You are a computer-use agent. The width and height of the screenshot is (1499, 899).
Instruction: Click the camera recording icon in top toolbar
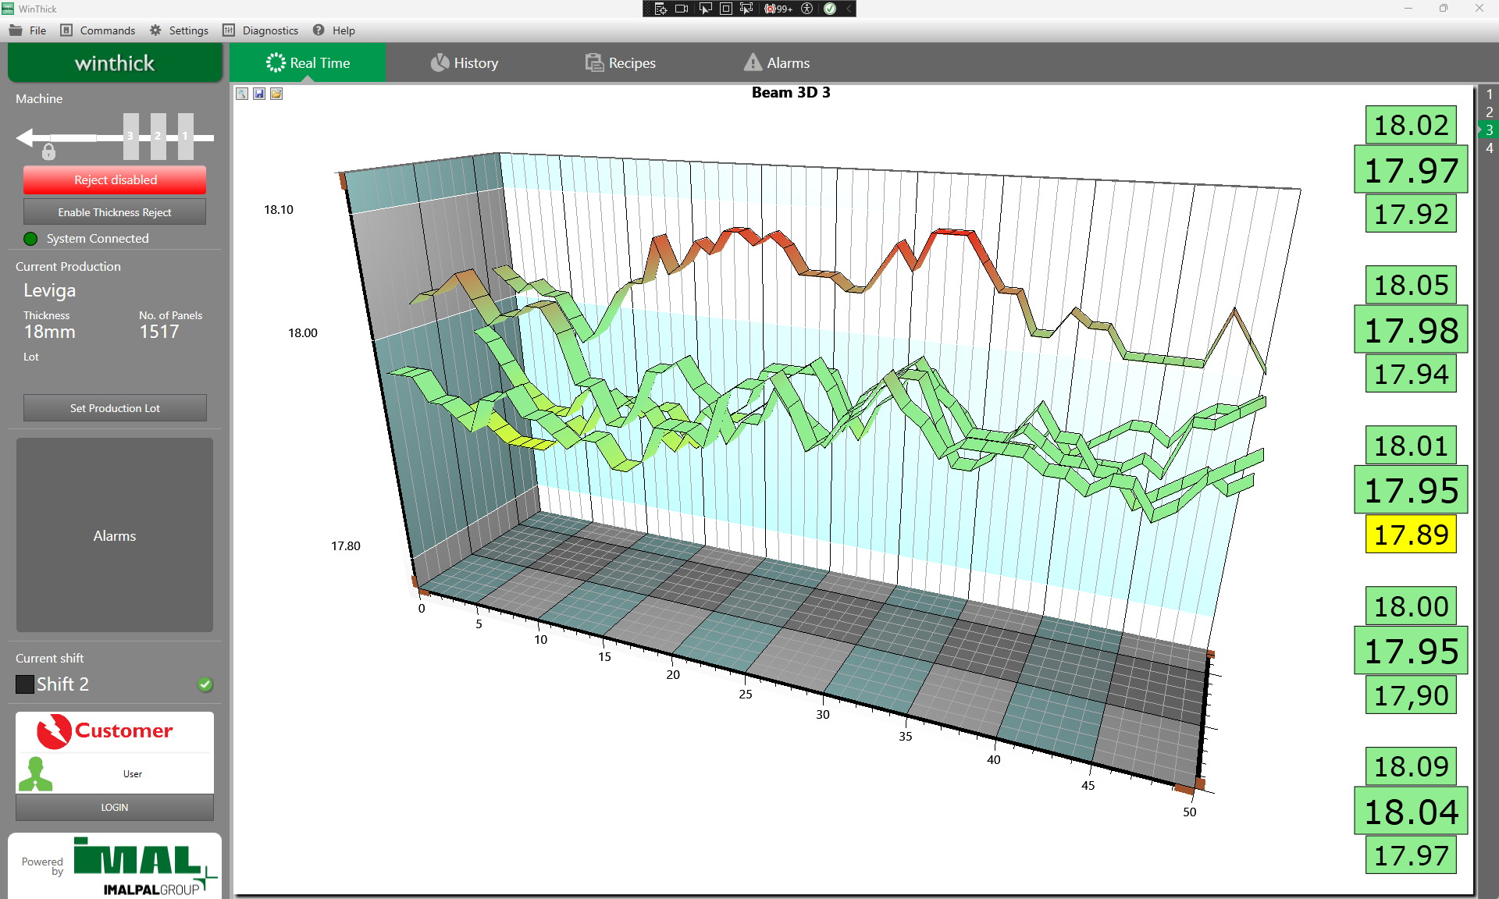pyautogui.click(x=681, y=9)
